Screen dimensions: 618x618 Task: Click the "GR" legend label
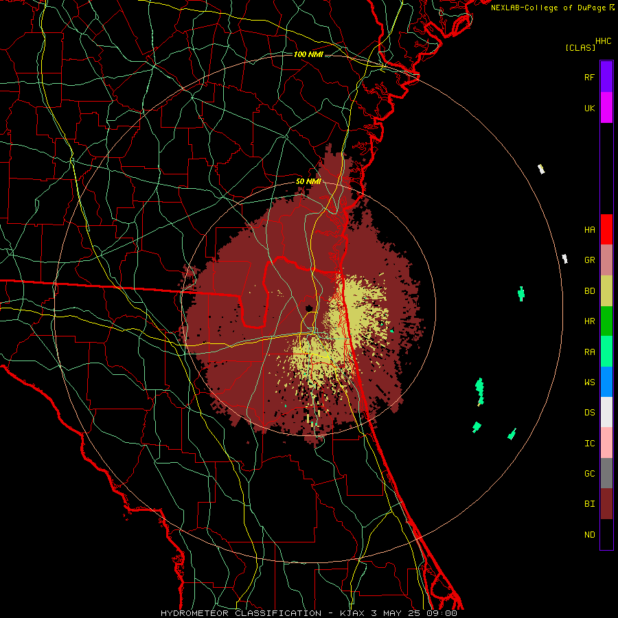point(589,260)
